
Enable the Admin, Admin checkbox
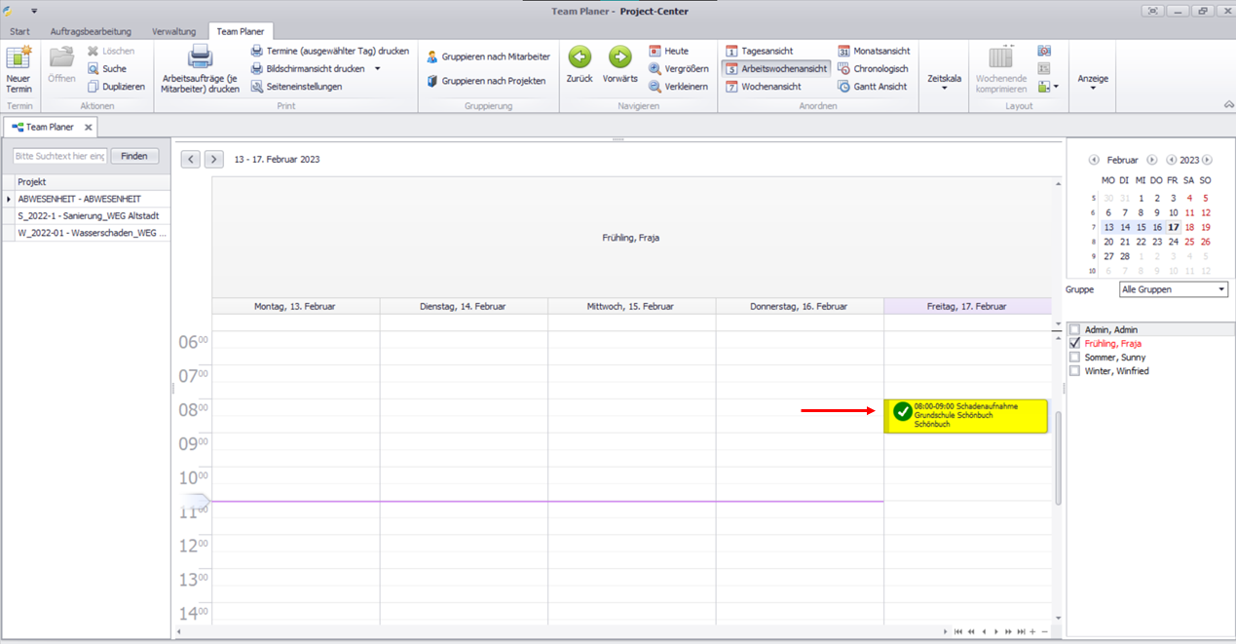point(1074,330)
